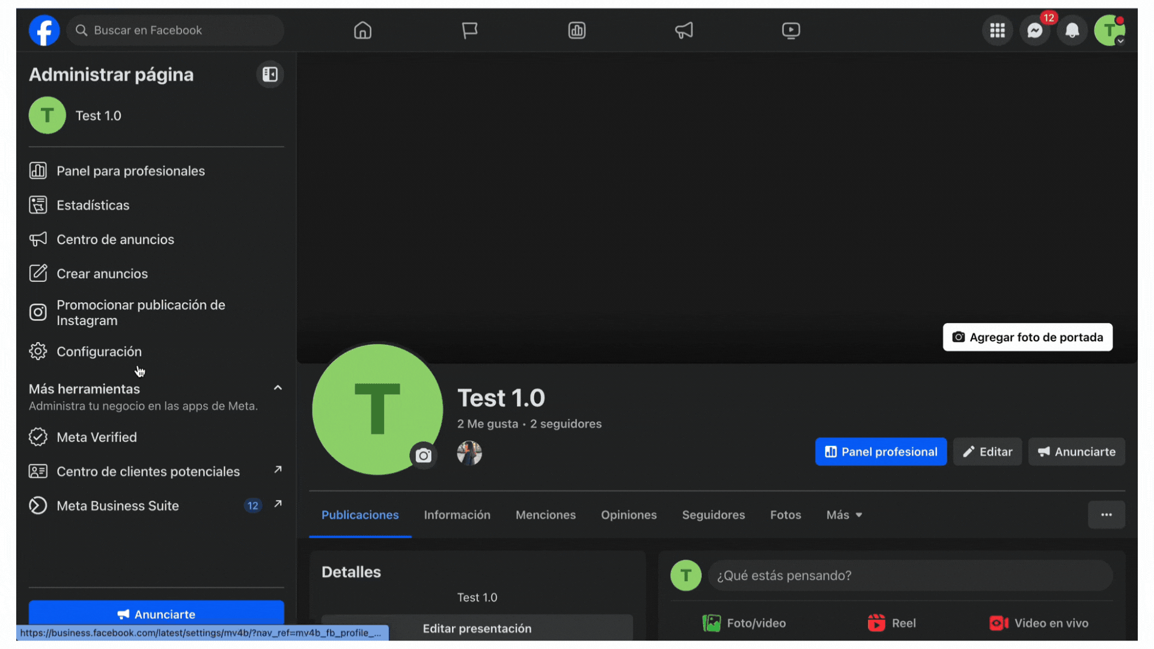Collapse the Más herramientas section

point(278,388)
